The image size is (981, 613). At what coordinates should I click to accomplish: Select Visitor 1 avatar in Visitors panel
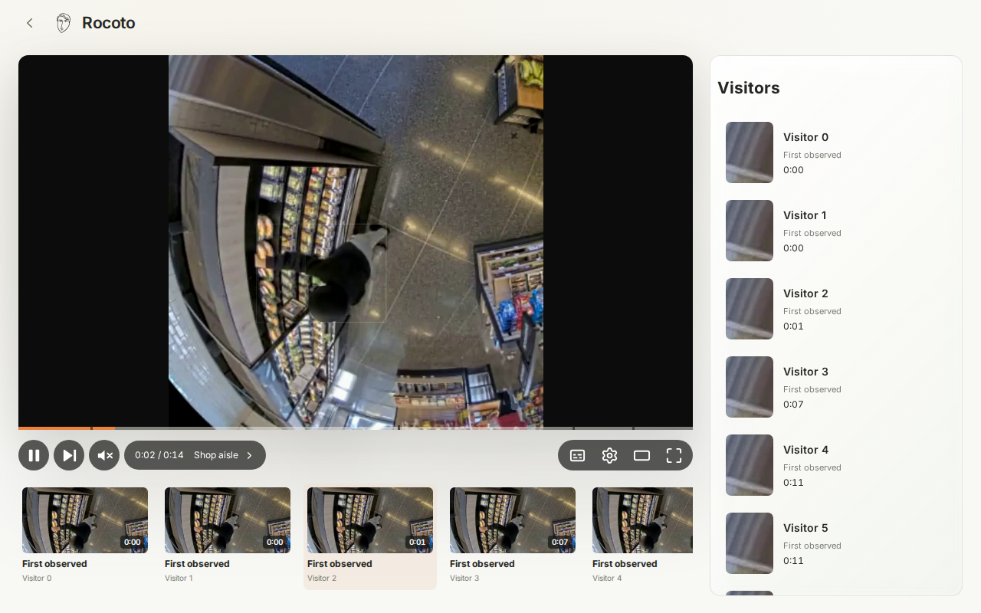point(750,231)
